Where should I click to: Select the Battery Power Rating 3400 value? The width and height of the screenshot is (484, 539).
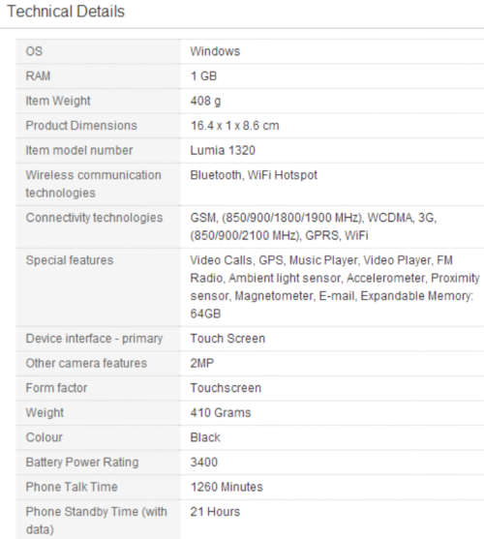204,463
